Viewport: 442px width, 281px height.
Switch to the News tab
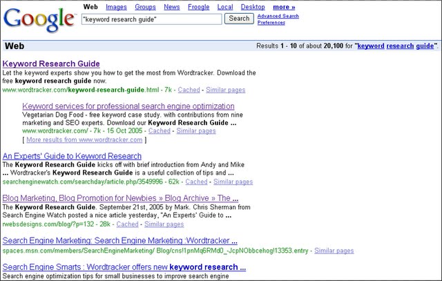point(172,7)
